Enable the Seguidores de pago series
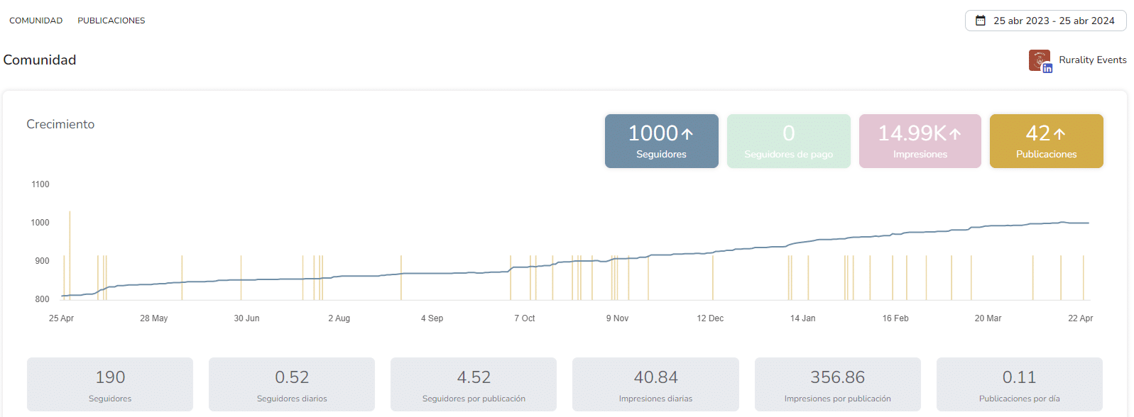 pyautogui.click(x=788, y=141)
